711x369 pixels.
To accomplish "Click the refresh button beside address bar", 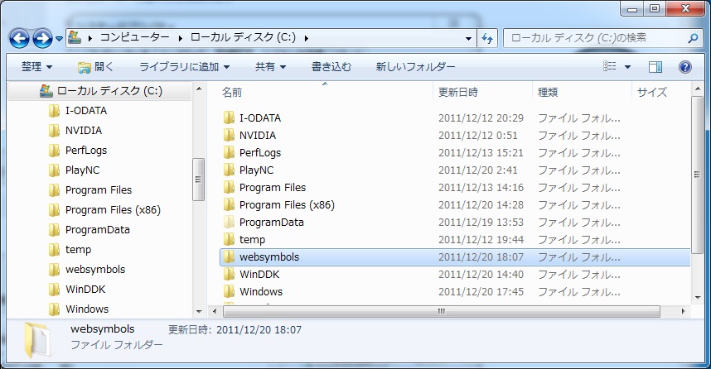I will tap(488, 38).
